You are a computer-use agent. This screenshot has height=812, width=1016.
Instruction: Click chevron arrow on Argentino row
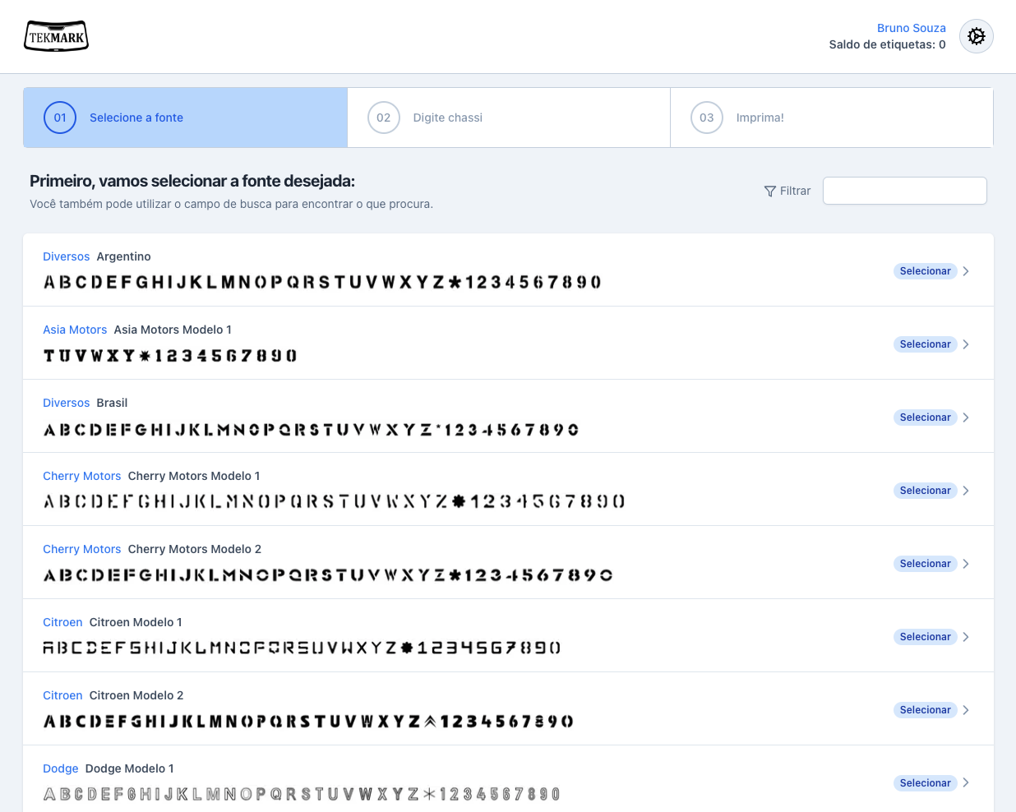(x=966, y=271)
